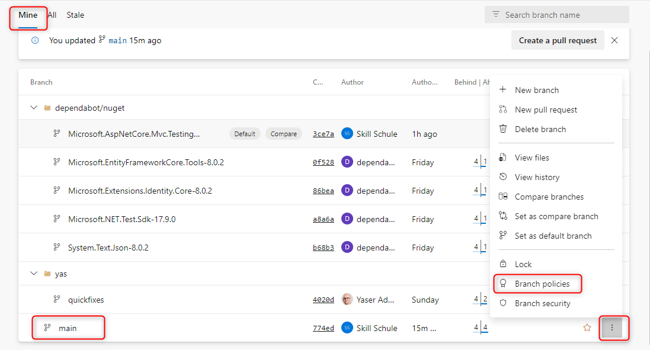This screenshot has width=650, height=350.
Task: Click Compare badge on Microsoft.AspNetCore.Mvc.Testing branch
Action: tap(284, 134)
